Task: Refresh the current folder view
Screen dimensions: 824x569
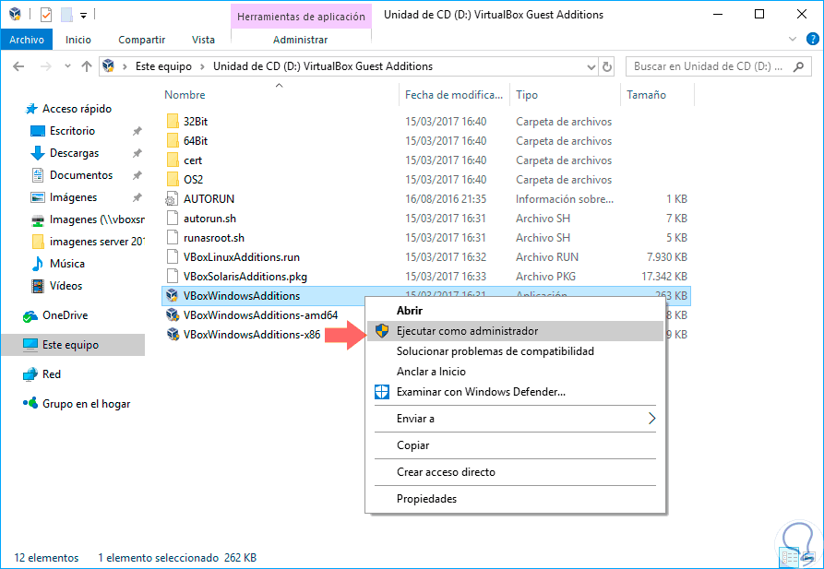Action: (607, 66)
